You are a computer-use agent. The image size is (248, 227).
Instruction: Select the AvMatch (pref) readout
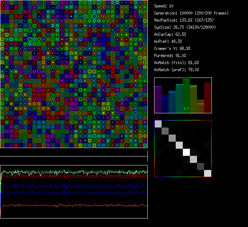pos(176,70)
